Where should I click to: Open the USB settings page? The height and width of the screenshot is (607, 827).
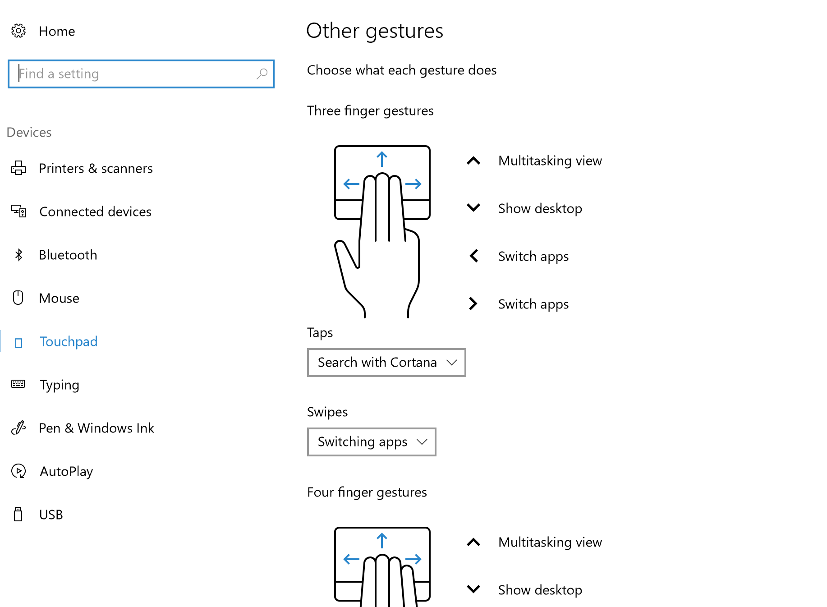tap(51, 515)
